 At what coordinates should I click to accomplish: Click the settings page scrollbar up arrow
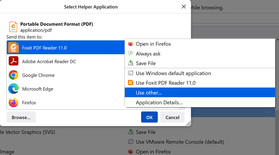click(x=277, y=40)
